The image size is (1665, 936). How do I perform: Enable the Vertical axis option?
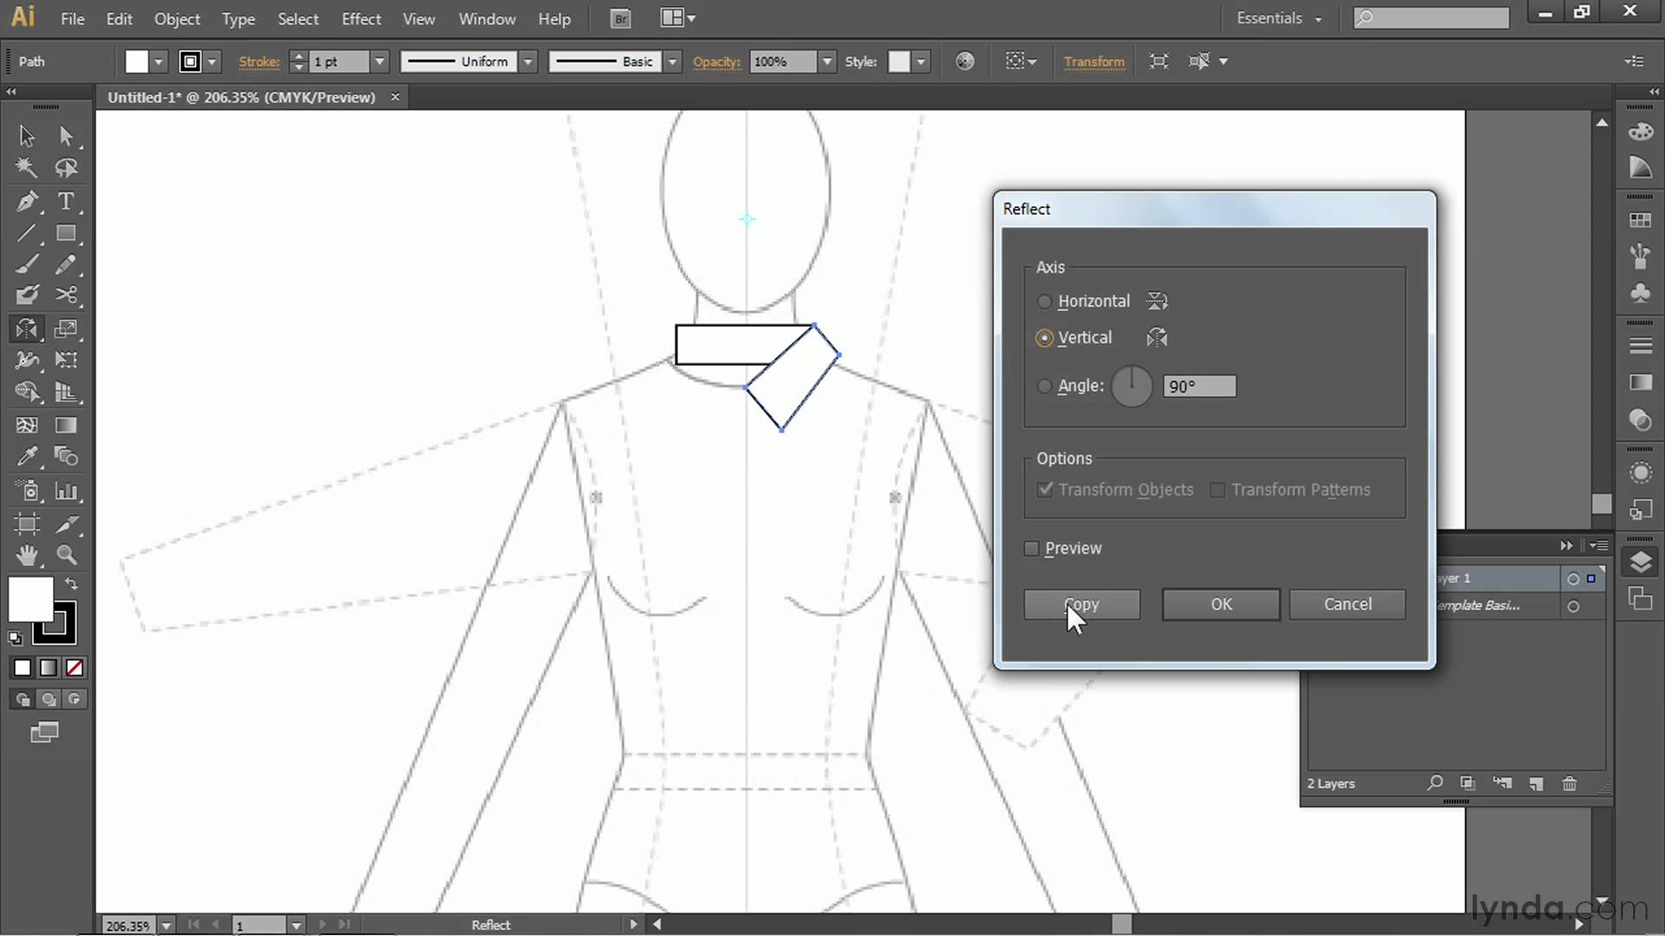(x=1044, y=337)
